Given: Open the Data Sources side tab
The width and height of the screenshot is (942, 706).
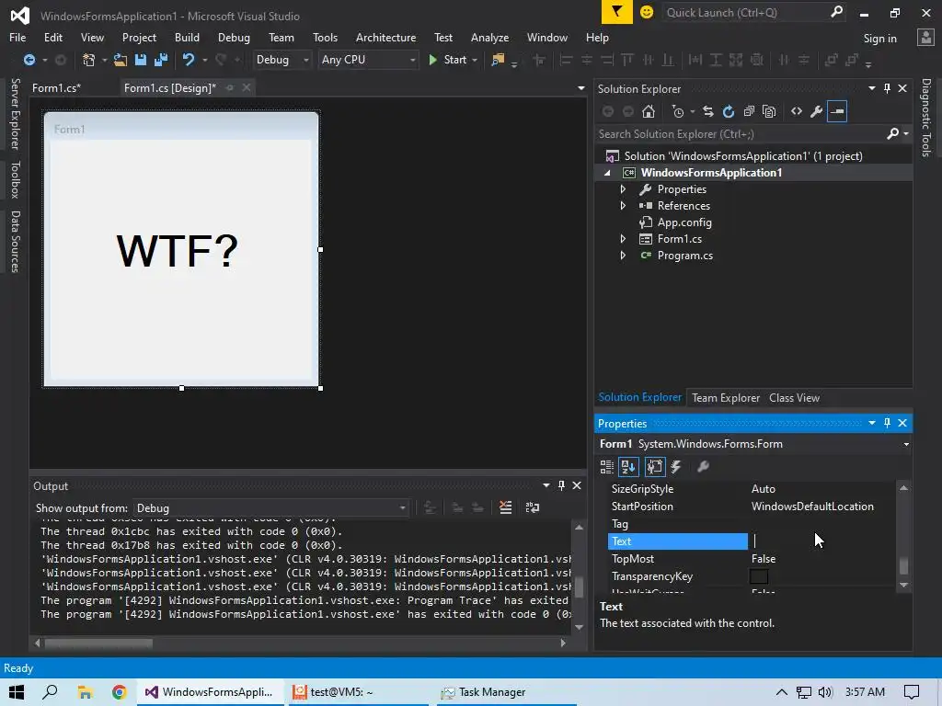Looking at the screenshot, I should [16, 242].
